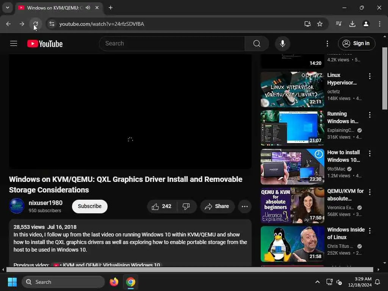
Task: Click the URL youtube.com/watch address field
Action: tap(102, 24)
